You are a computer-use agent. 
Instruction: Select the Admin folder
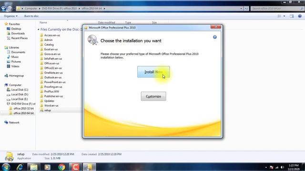[48, 40]
